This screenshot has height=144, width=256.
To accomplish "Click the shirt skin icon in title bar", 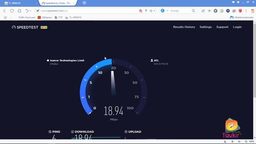I will point(238,2).
